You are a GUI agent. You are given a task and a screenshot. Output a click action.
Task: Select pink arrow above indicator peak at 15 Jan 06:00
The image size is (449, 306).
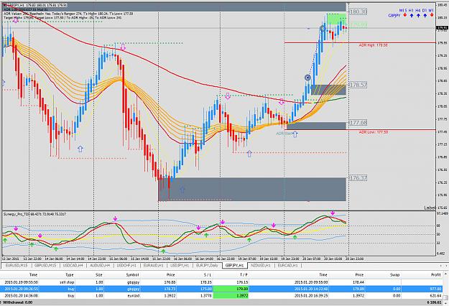tap(115, 219)
